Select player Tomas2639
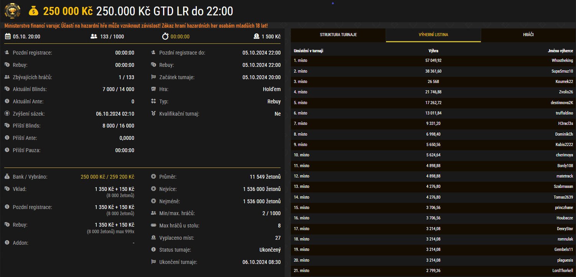Screen dimensions: 576x277 563,197
